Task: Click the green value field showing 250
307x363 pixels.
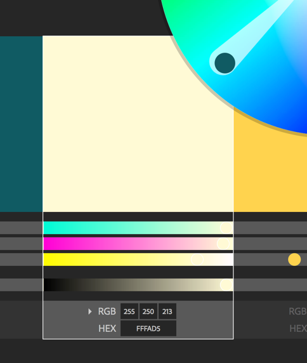Action: click(x=148, y=312)
